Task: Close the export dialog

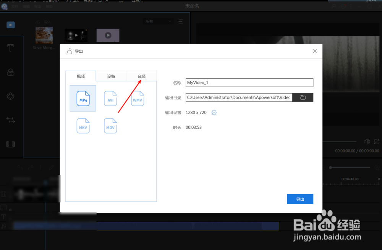Action: pos(315,51)
